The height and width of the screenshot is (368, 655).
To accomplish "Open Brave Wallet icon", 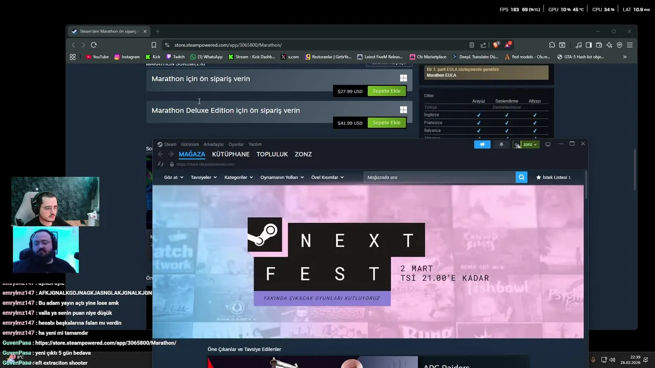I will click(599, 45).
